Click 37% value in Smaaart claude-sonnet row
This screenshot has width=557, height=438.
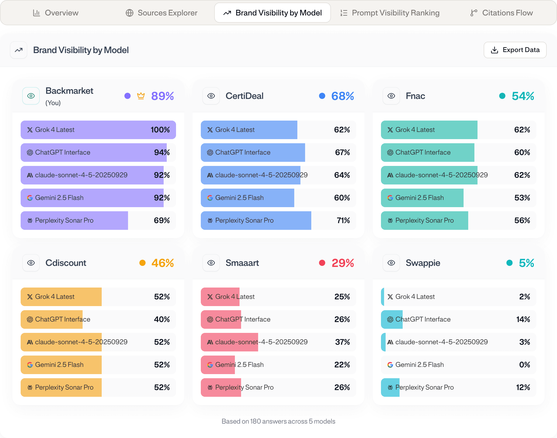click(x=343, y=342)
